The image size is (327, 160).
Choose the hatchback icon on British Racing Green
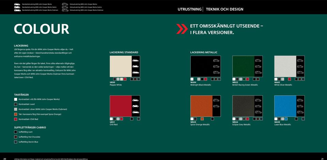coord(258,60)
